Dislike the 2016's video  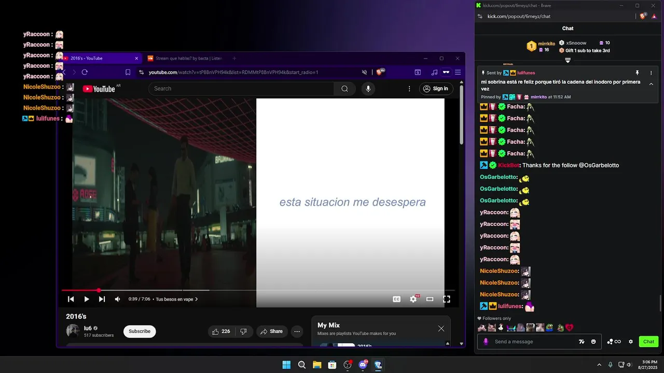click(x=243, y=332)
